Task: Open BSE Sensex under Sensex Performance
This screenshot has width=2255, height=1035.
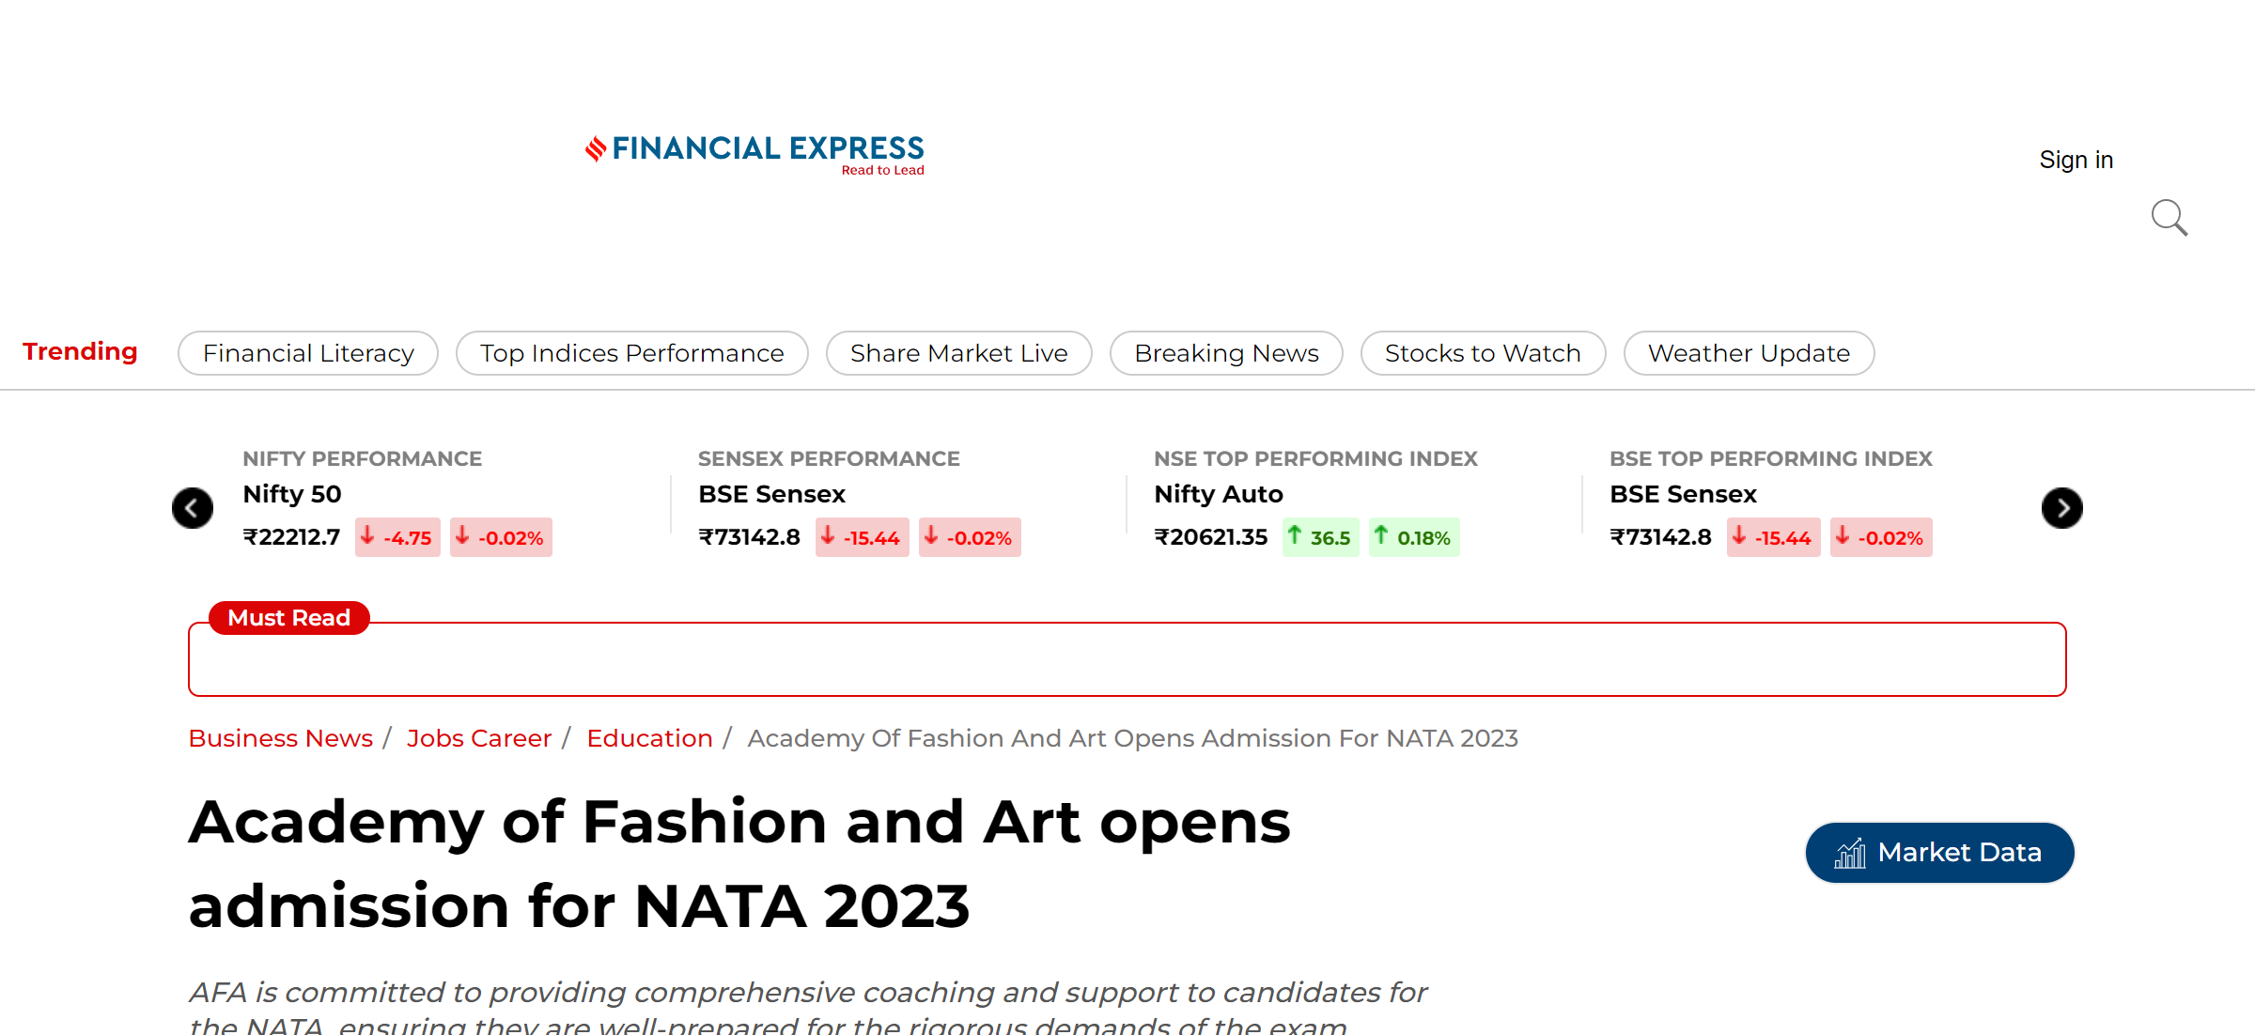Action: coord(771,494)
